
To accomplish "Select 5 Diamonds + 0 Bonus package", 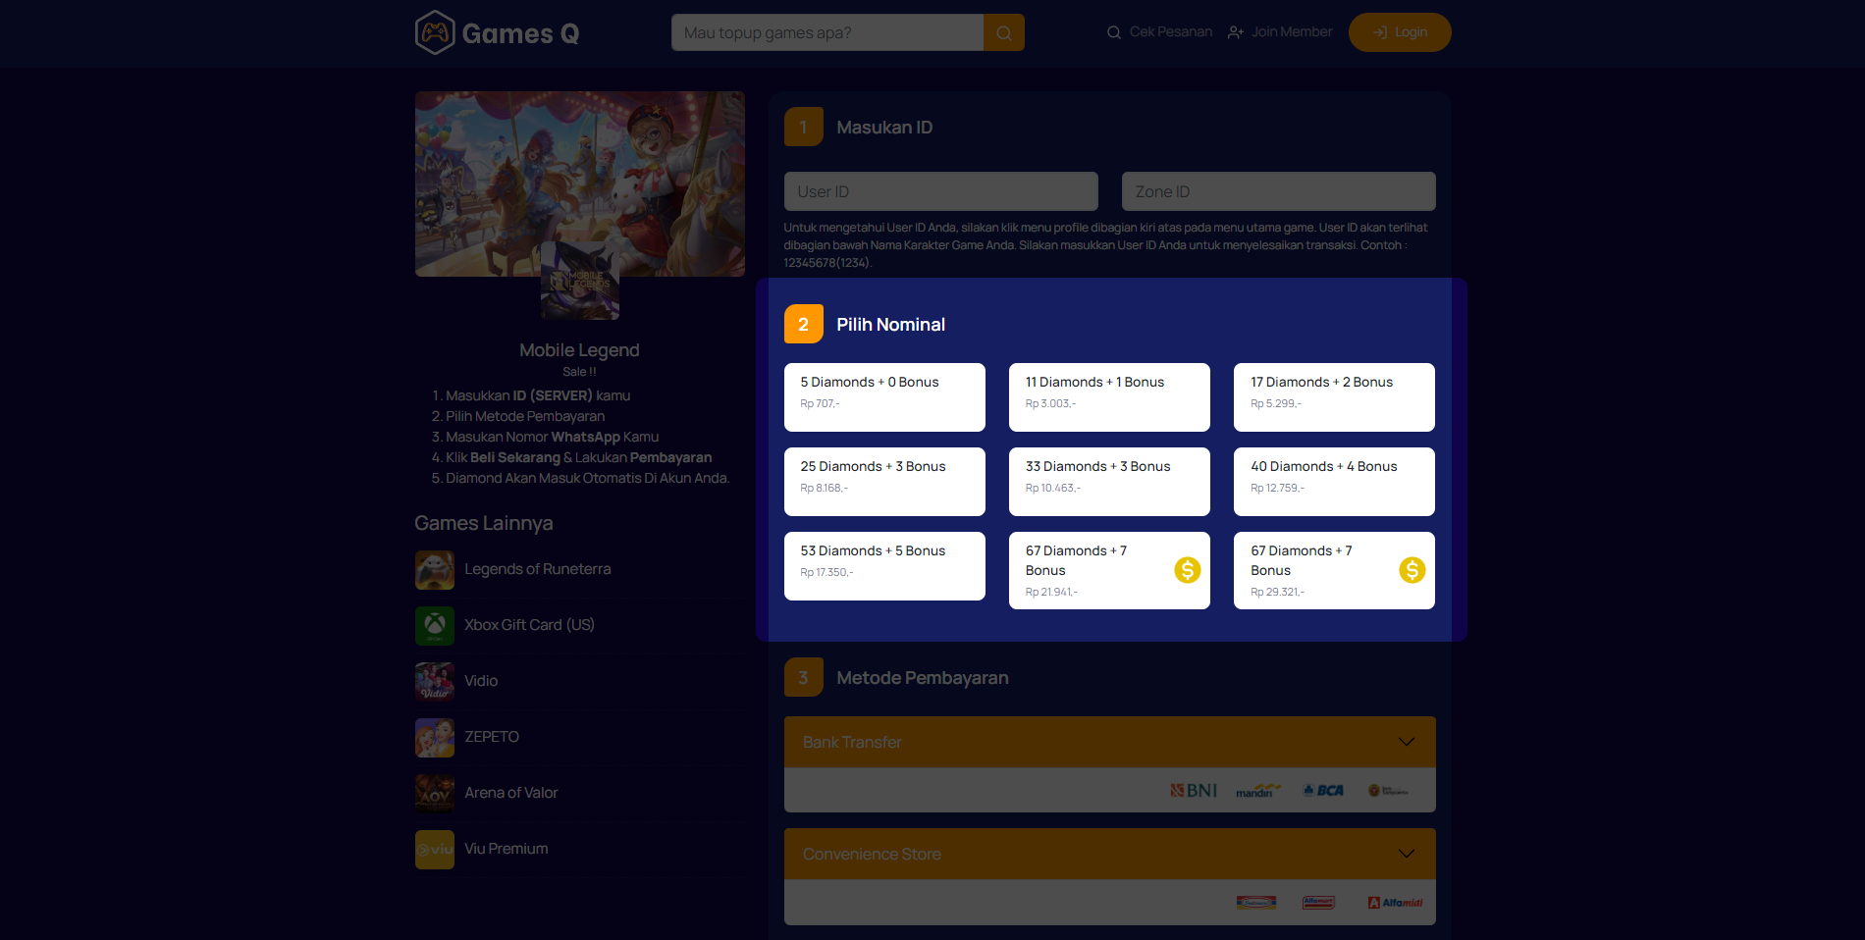I will [884, 397].
